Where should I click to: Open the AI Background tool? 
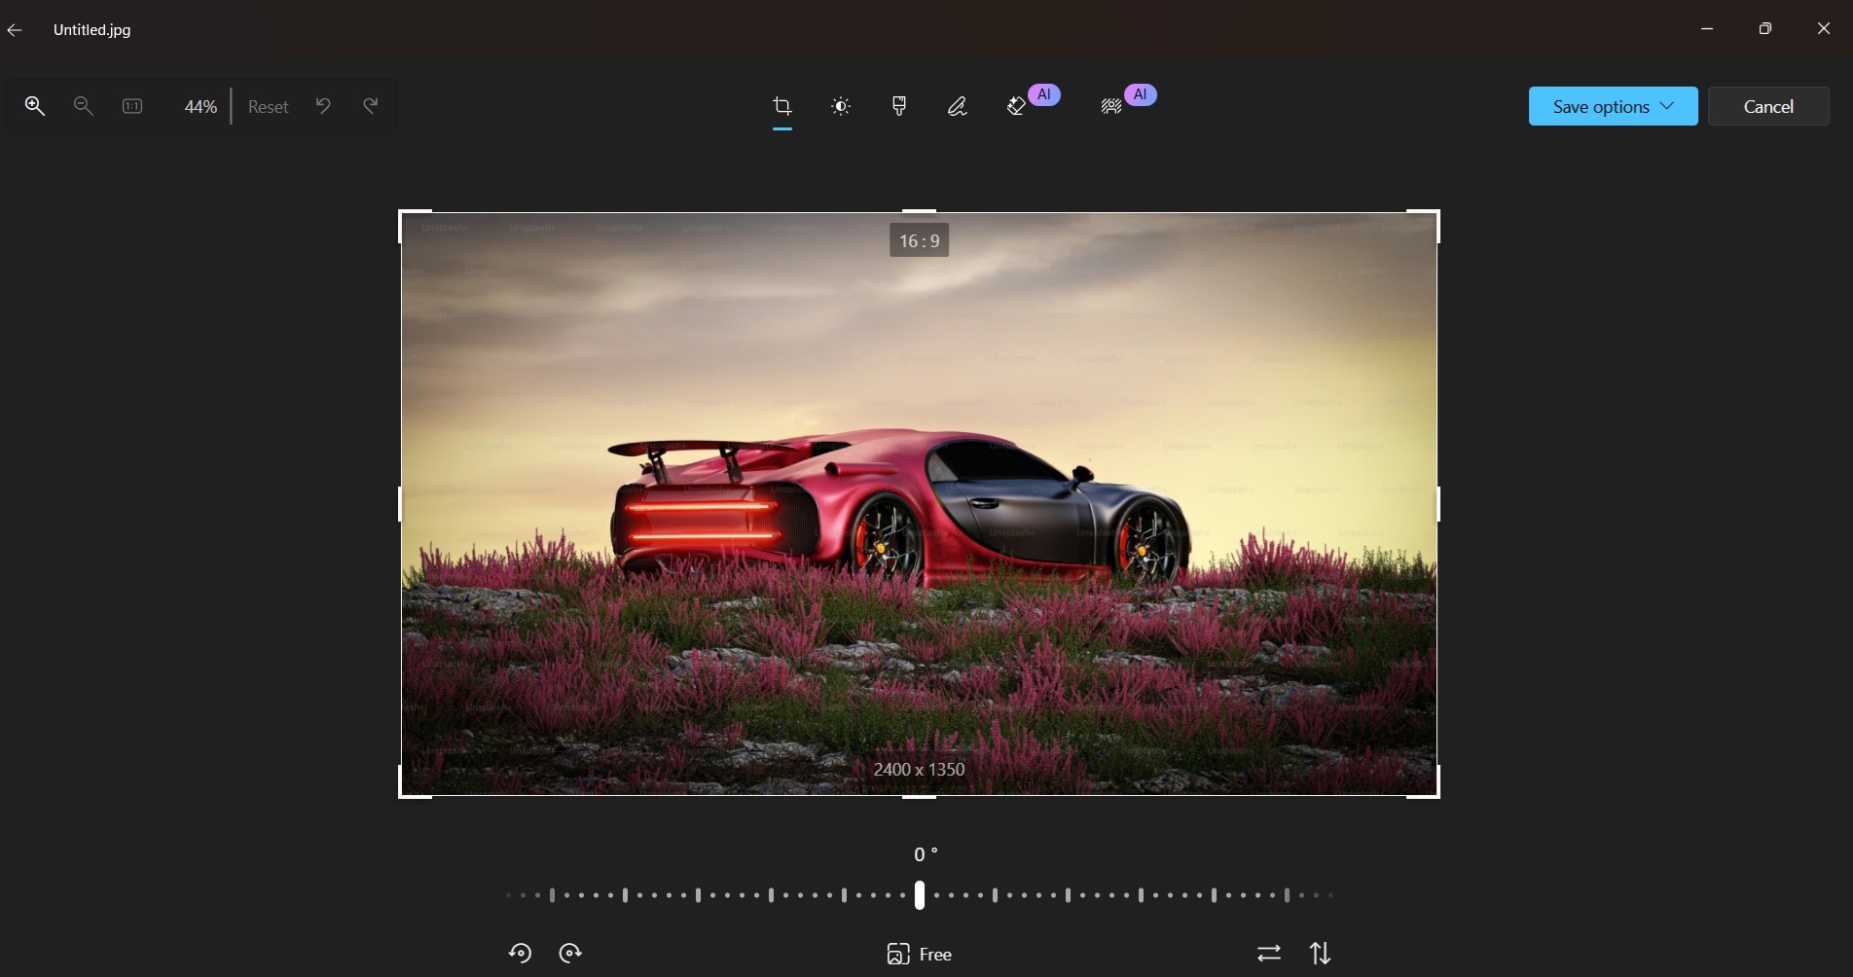[x=1109, y=106]
